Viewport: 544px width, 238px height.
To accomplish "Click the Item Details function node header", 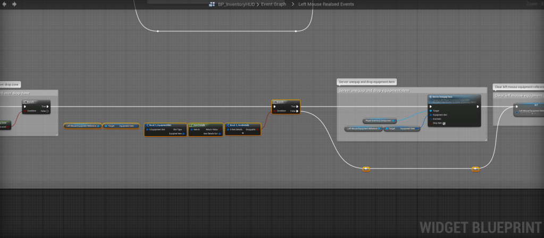I will coord(204,125).
